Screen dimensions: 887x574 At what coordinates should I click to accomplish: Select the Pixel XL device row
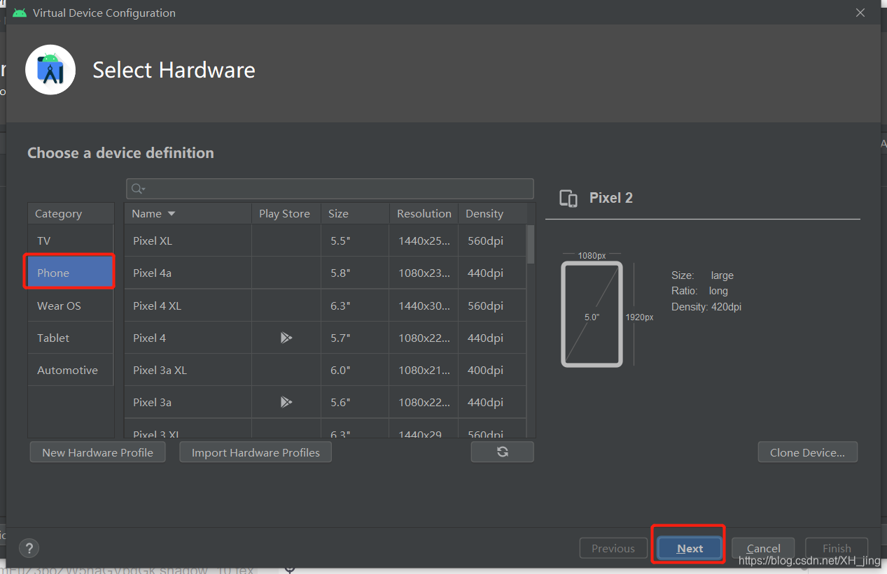(x=326, y=241)
